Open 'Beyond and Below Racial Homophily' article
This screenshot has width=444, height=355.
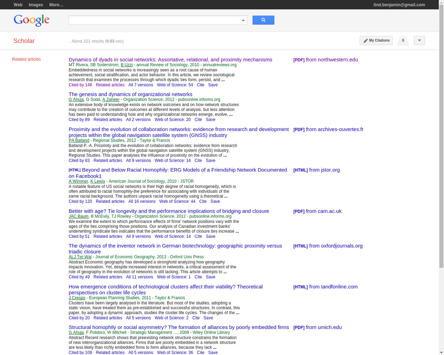pos(178,173)
